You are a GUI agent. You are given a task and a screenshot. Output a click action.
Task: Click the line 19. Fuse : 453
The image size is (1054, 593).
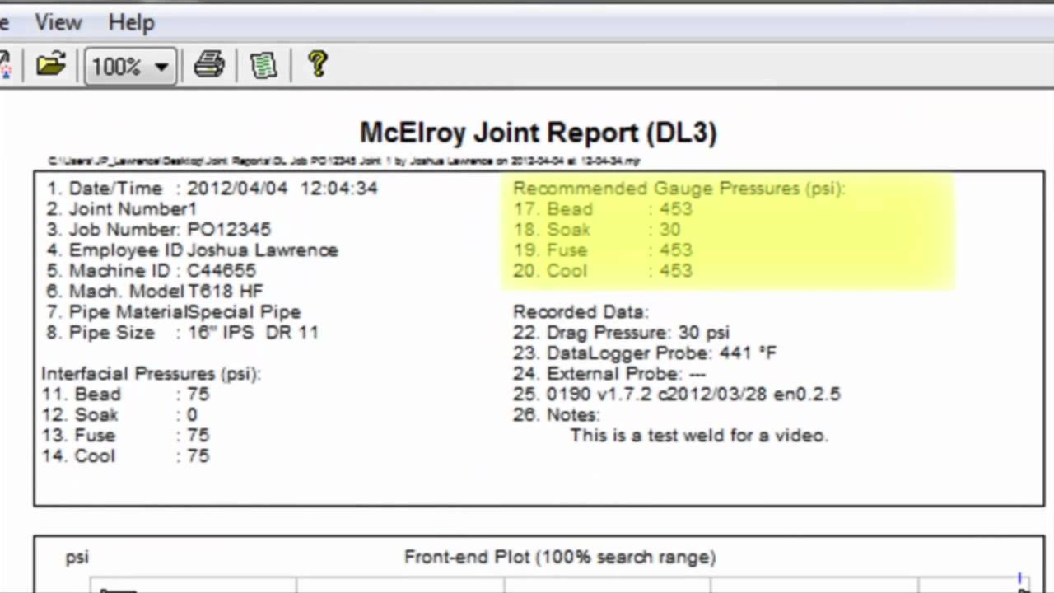pos(603,250)
